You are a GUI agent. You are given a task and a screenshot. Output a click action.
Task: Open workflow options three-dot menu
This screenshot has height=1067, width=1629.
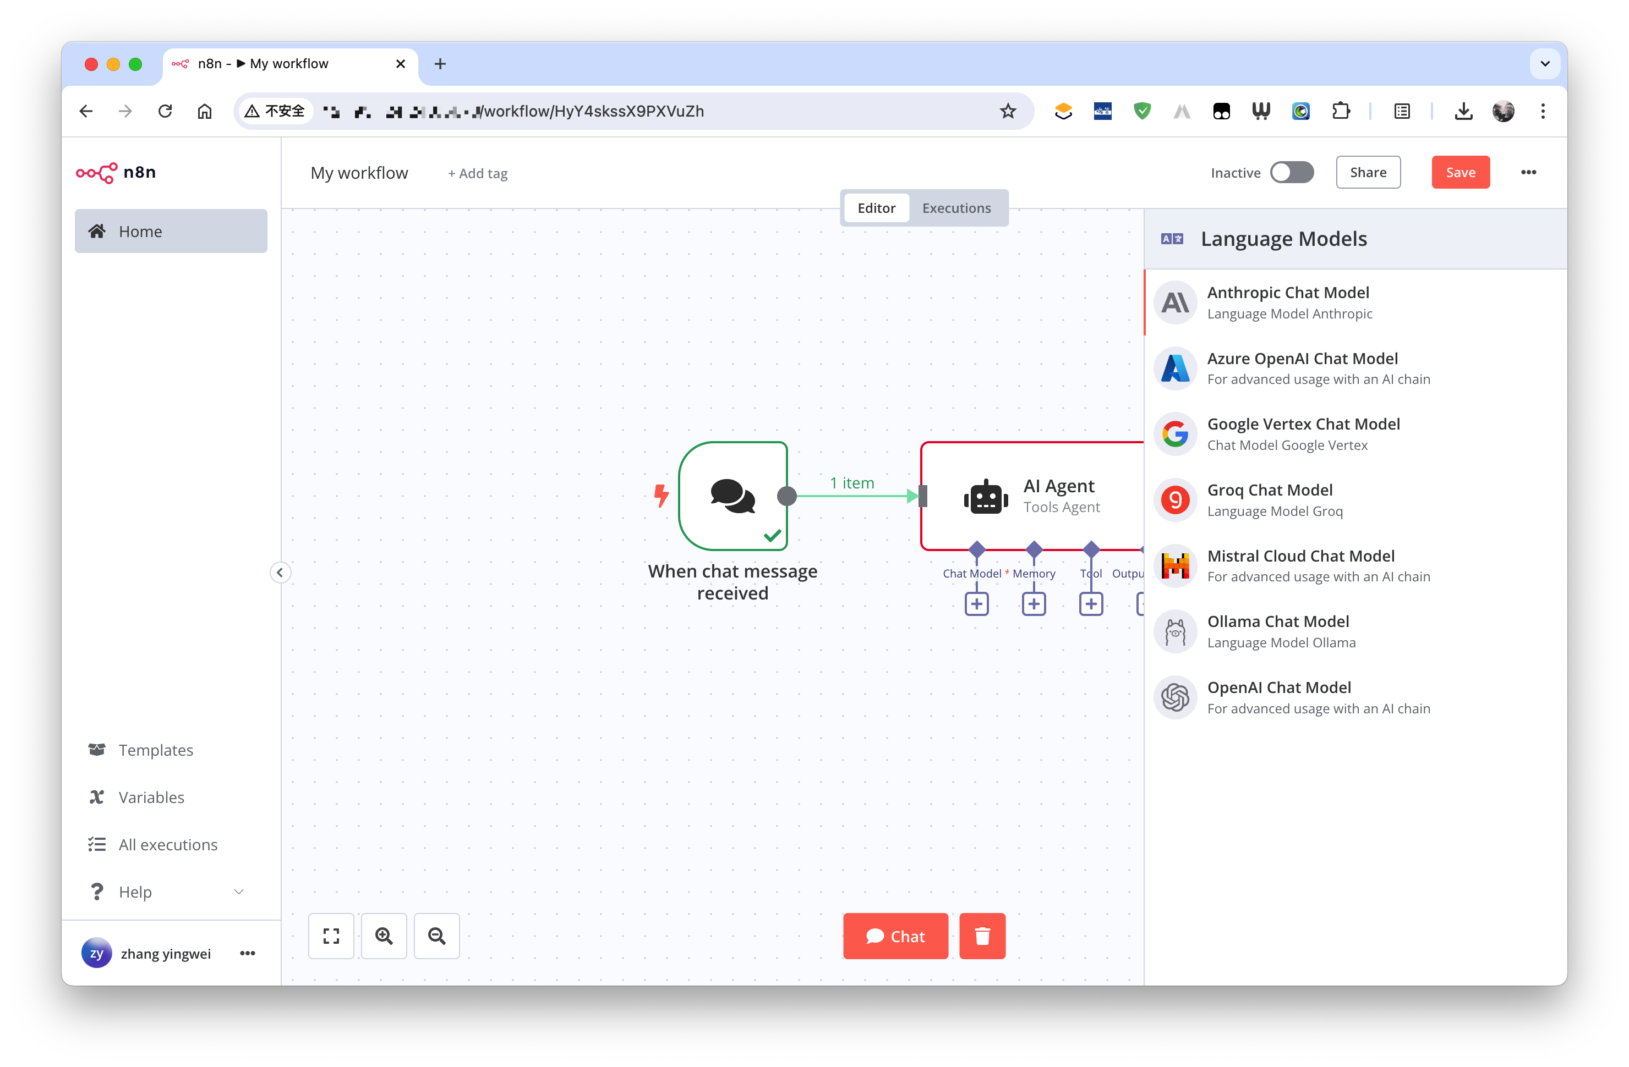[1529, 172]
